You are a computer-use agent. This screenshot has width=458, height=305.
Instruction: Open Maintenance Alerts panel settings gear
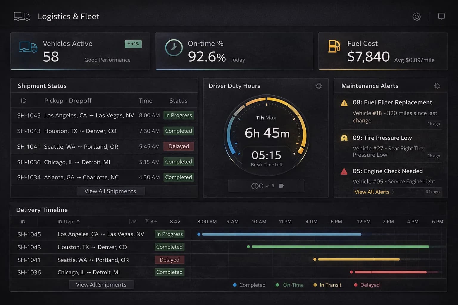point(437,86)
